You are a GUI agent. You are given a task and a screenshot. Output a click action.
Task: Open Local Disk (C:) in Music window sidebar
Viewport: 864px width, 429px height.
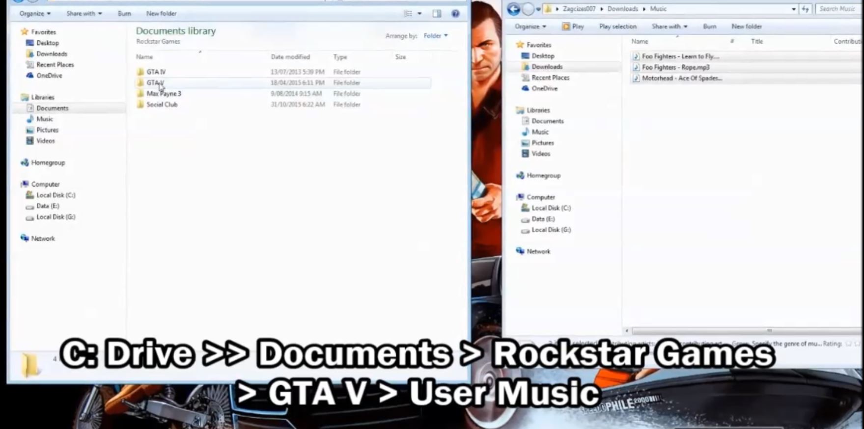(546, 208)
